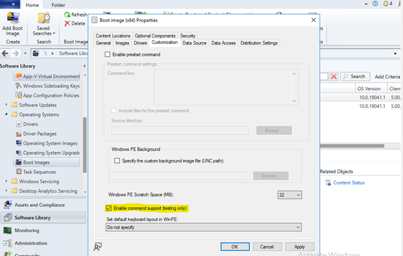The image size is (403, 256).
Task: Open the Content Status link
Action: [x=349, y=182]
